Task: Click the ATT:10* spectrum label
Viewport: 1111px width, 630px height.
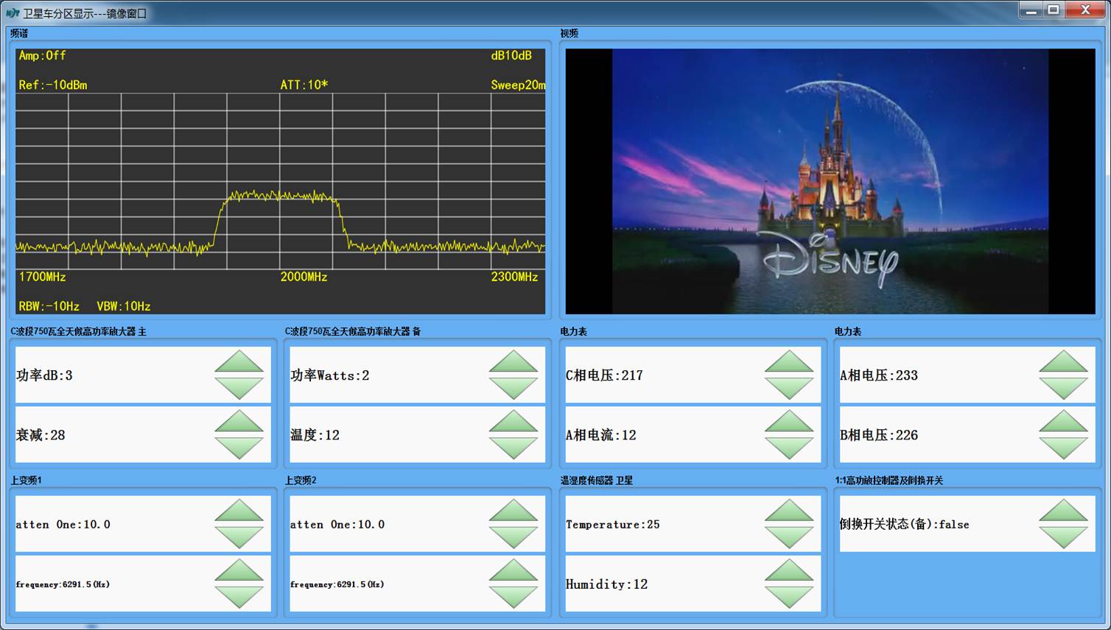Action: tap(304, 85)
